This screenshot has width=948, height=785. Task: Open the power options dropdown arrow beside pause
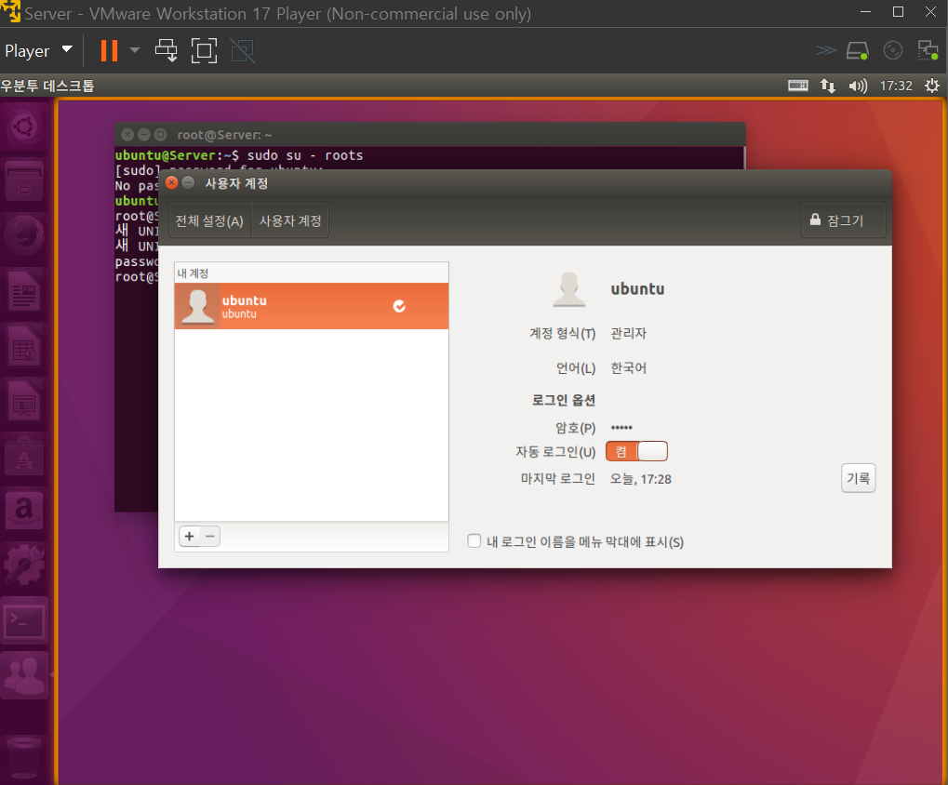pyautogui.click(x=135, y=51)
